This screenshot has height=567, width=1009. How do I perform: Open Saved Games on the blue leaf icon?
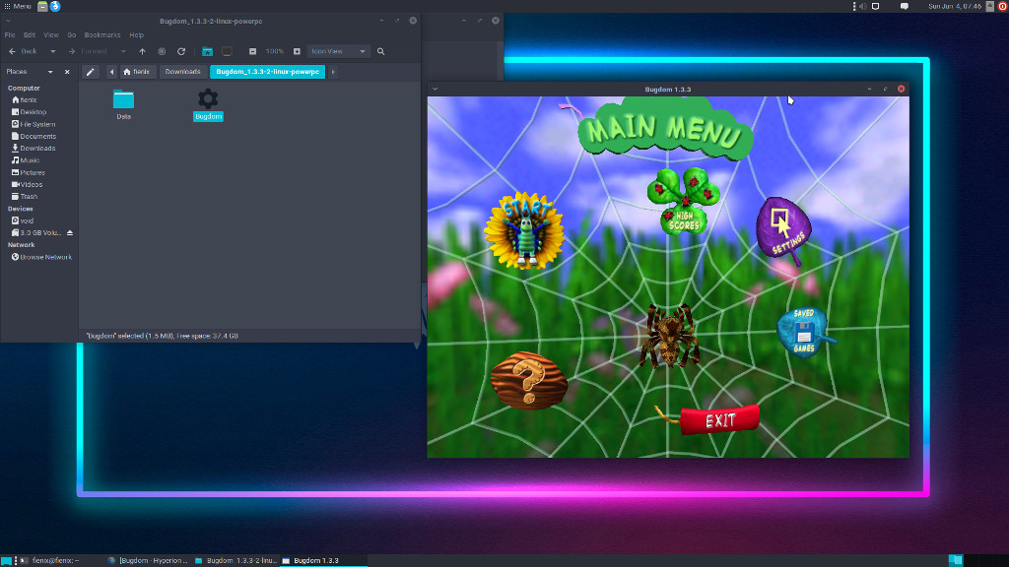tap(805, 332)
